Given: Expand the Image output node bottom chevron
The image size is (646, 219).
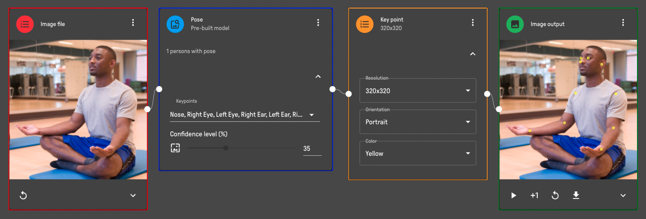Looking at the screenshot, I should (623, 195).
